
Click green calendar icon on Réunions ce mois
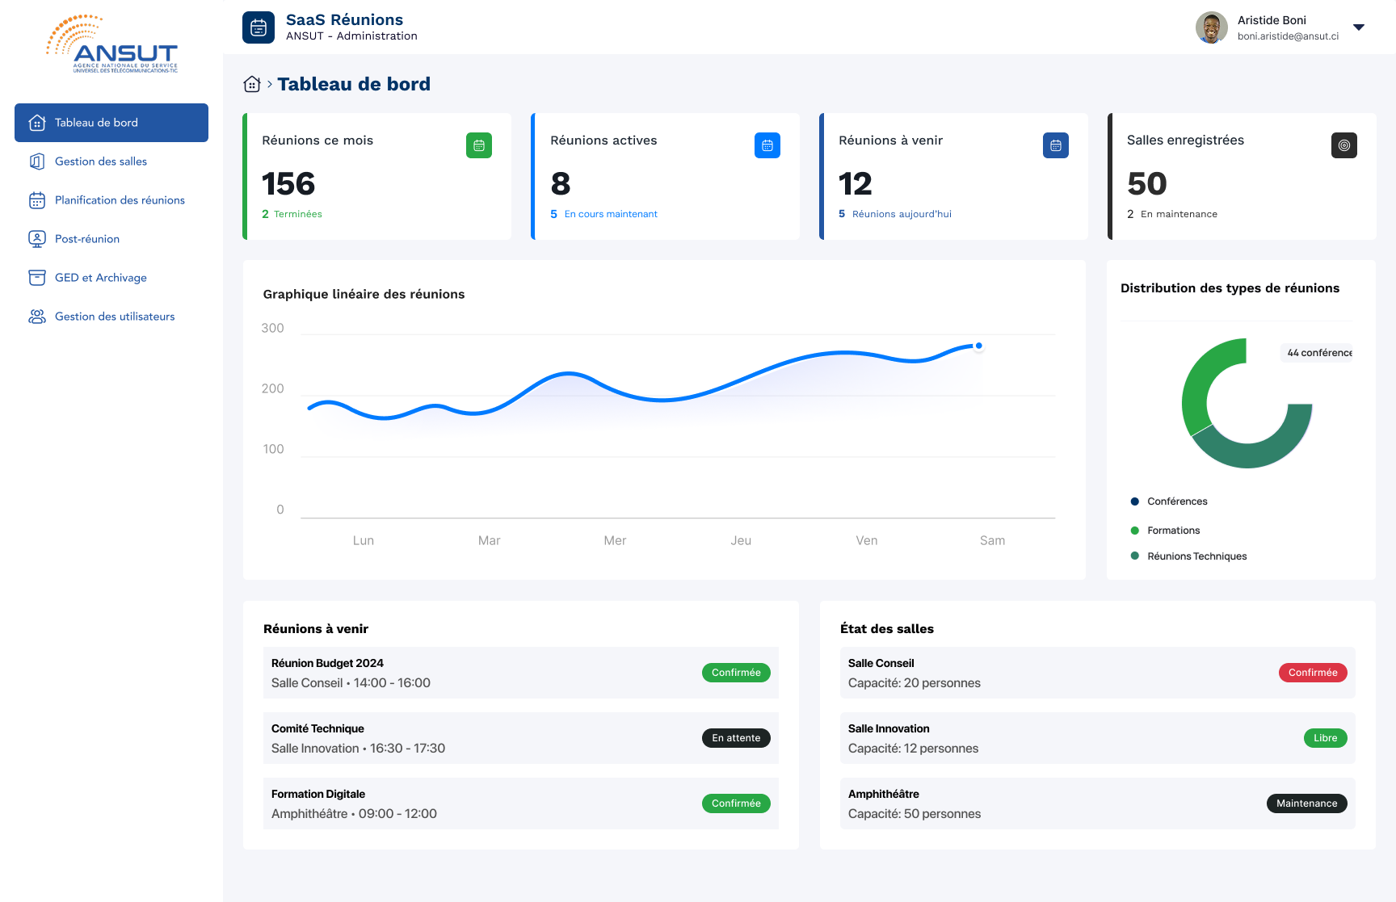tap(479, 145)
